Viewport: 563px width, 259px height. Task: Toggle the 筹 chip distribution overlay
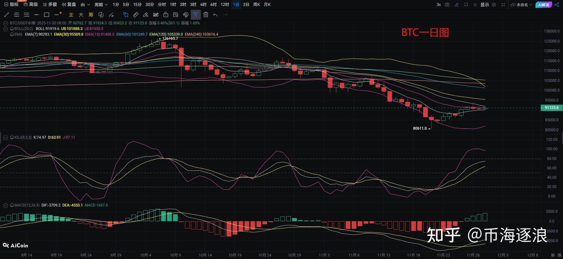pyautogui.click(x=91, y=14)
